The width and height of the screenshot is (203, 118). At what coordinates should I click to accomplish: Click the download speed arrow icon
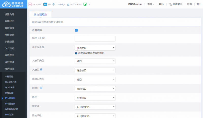pyautogui.click(x=68, y=4)
